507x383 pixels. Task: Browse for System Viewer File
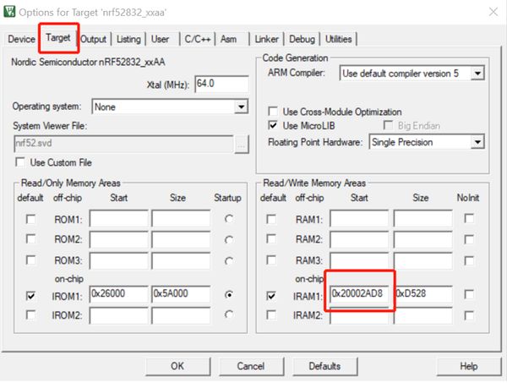tap(241, 145)
